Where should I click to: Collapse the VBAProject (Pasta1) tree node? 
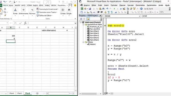point(81,22)
